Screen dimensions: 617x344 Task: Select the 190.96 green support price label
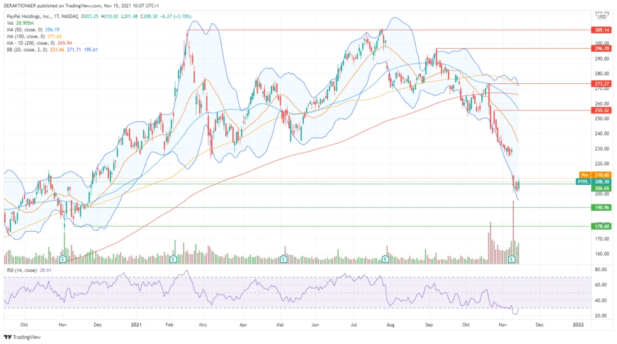(602, 208)
